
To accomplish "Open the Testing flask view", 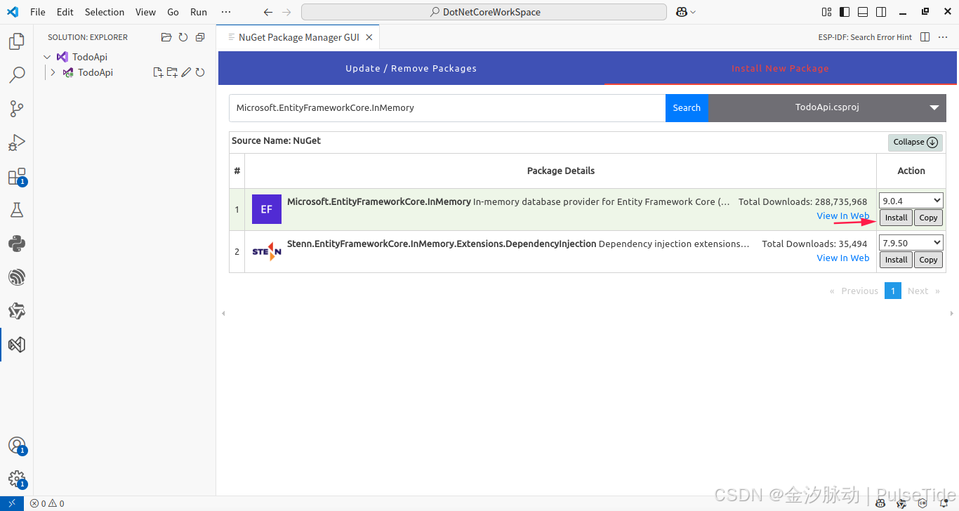I will tap(17, 210).
